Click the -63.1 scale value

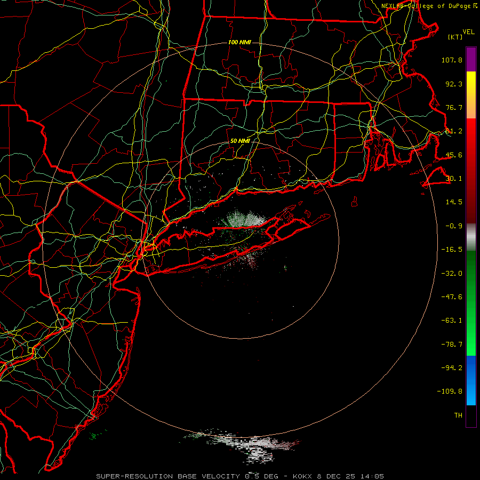coord(452,321)
